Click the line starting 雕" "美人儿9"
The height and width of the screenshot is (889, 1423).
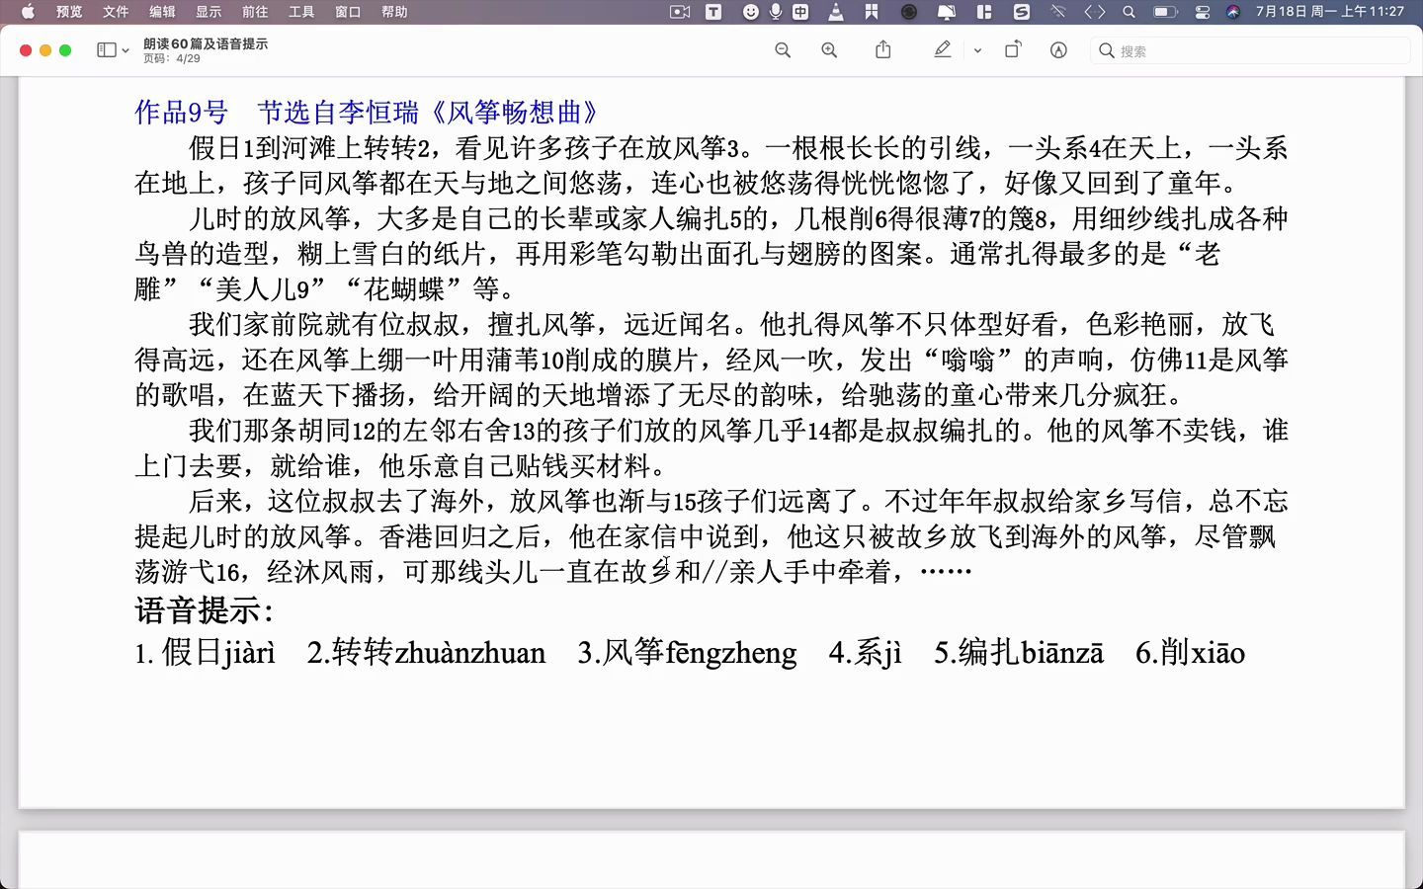point(325,289)
